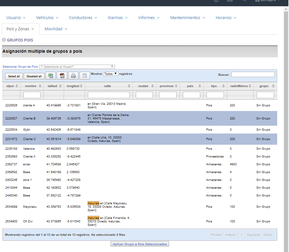The height and width of the screenshot is (252, 289).
Task: Expand the Vehículos menu
Action: [47, 18]
